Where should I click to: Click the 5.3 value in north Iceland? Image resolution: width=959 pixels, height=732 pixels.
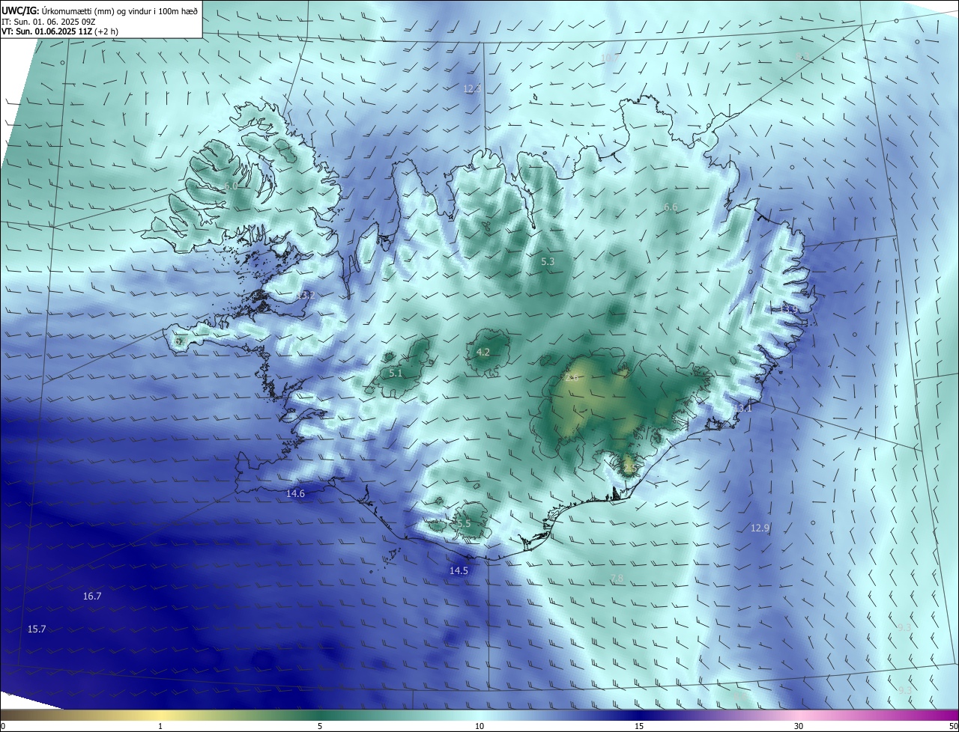(548, 262)
